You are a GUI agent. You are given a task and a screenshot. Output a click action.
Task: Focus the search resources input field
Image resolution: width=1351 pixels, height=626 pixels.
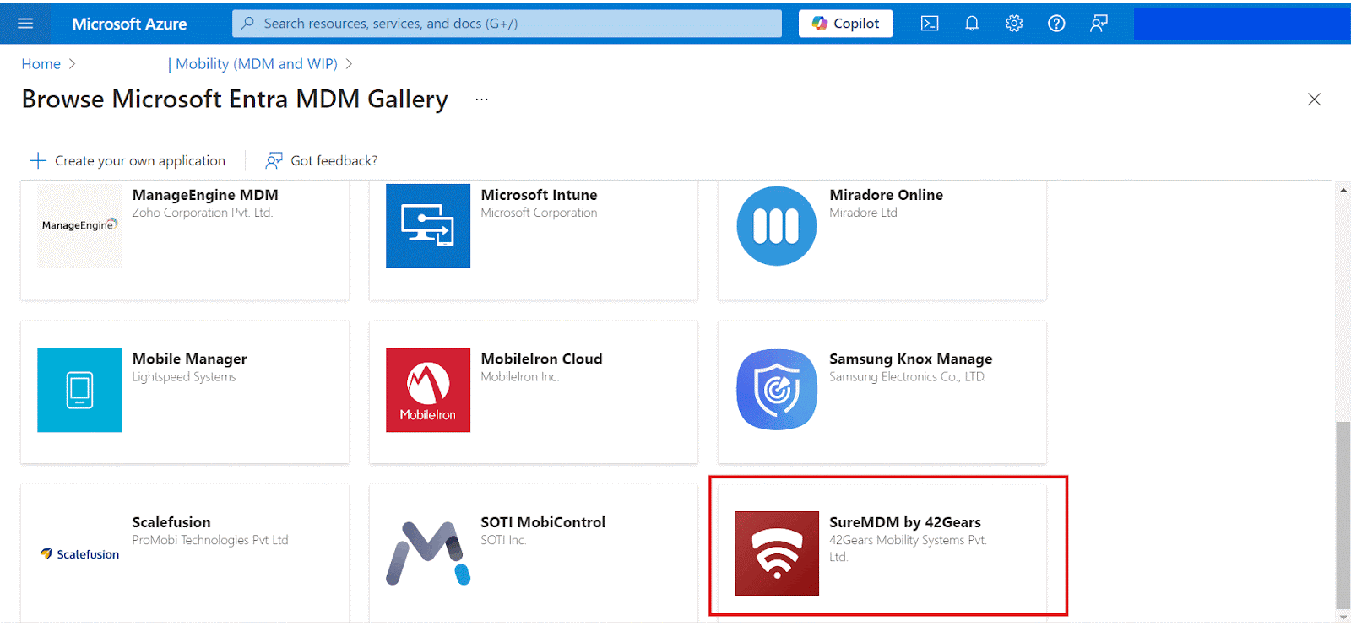[x=507, y=24]
